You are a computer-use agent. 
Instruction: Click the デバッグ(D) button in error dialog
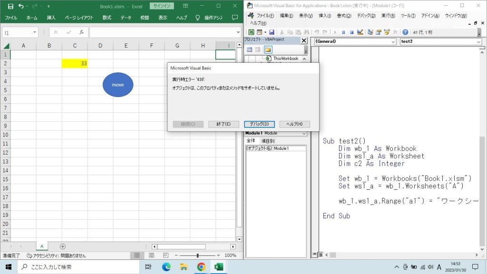[x=259, y=124]
